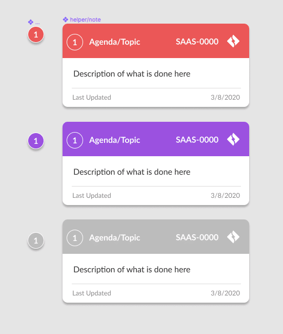Click the 3/8/2020 date on red note

click(x=225, y=97)
